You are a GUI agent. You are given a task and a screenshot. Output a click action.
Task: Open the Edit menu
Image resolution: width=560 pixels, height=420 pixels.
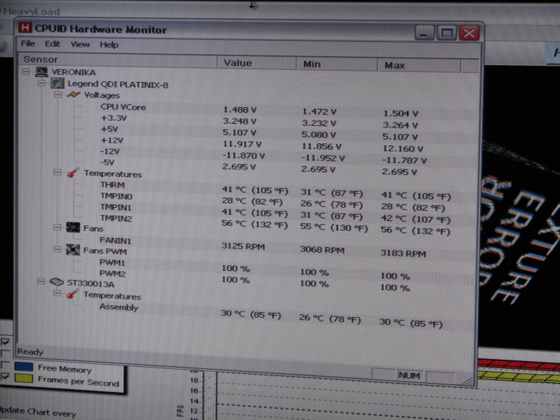coord(52,44)
